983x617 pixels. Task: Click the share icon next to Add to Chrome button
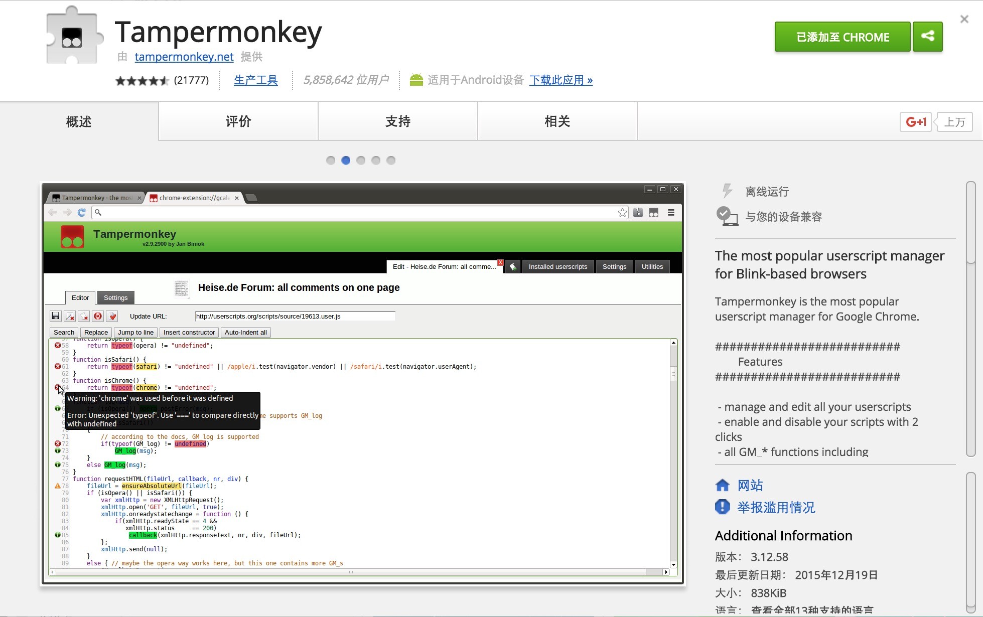tap(929, 36)
